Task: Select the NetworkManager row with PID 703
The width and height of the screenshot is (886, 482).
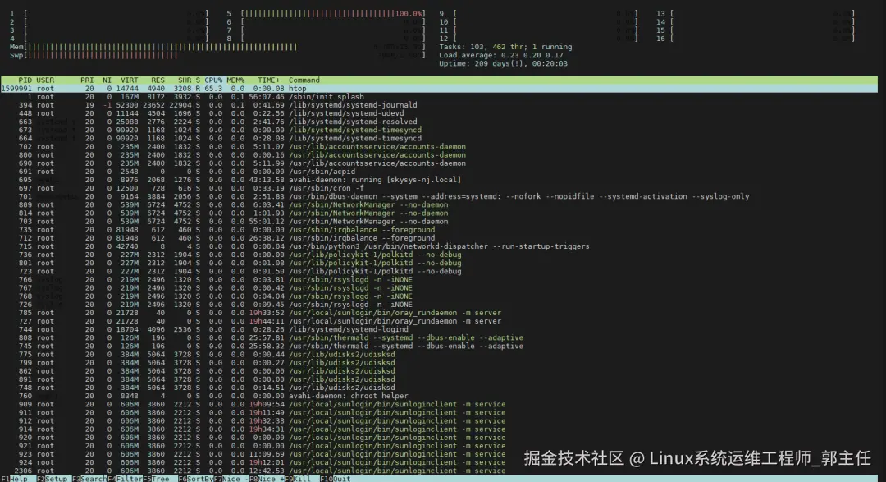Action: (x=439, y=221)
